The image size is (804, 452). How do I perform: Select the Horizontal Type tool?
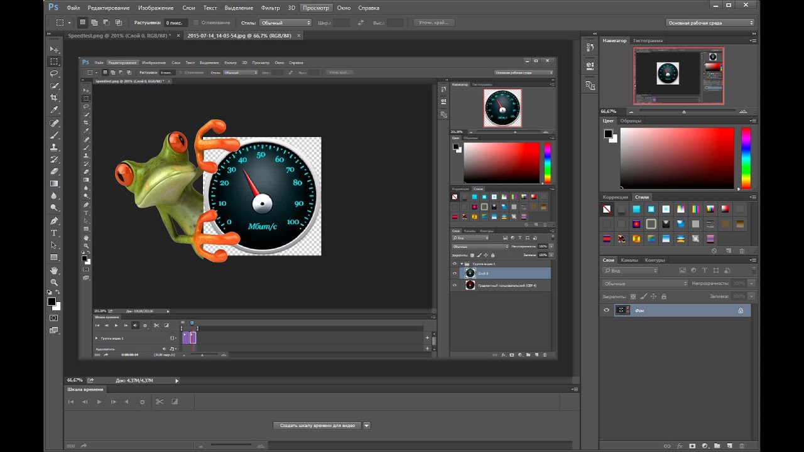pos(54,233)
